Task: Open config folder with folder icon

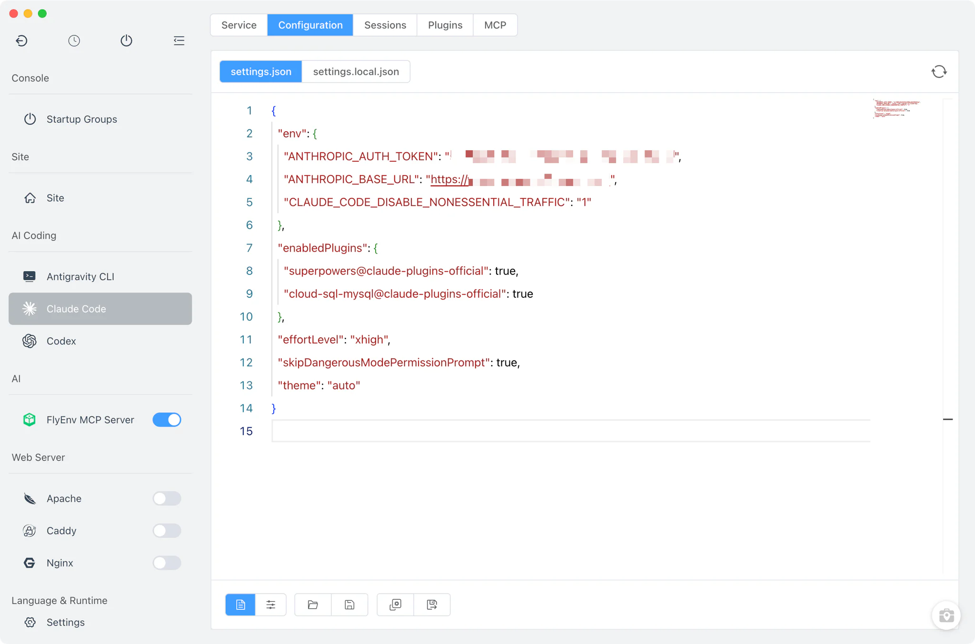Action: [313, 605]
